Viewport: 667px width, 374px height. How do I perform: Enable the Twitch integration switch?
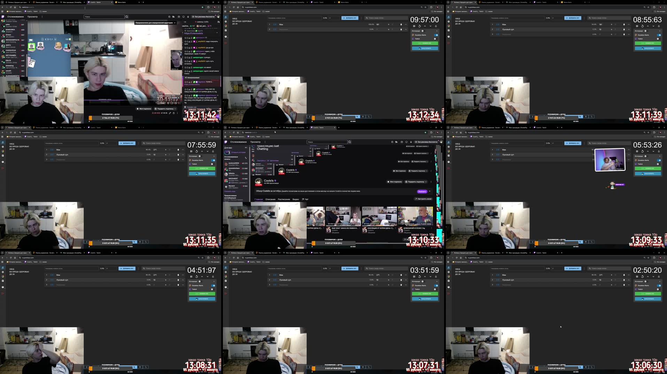point(435,39)
